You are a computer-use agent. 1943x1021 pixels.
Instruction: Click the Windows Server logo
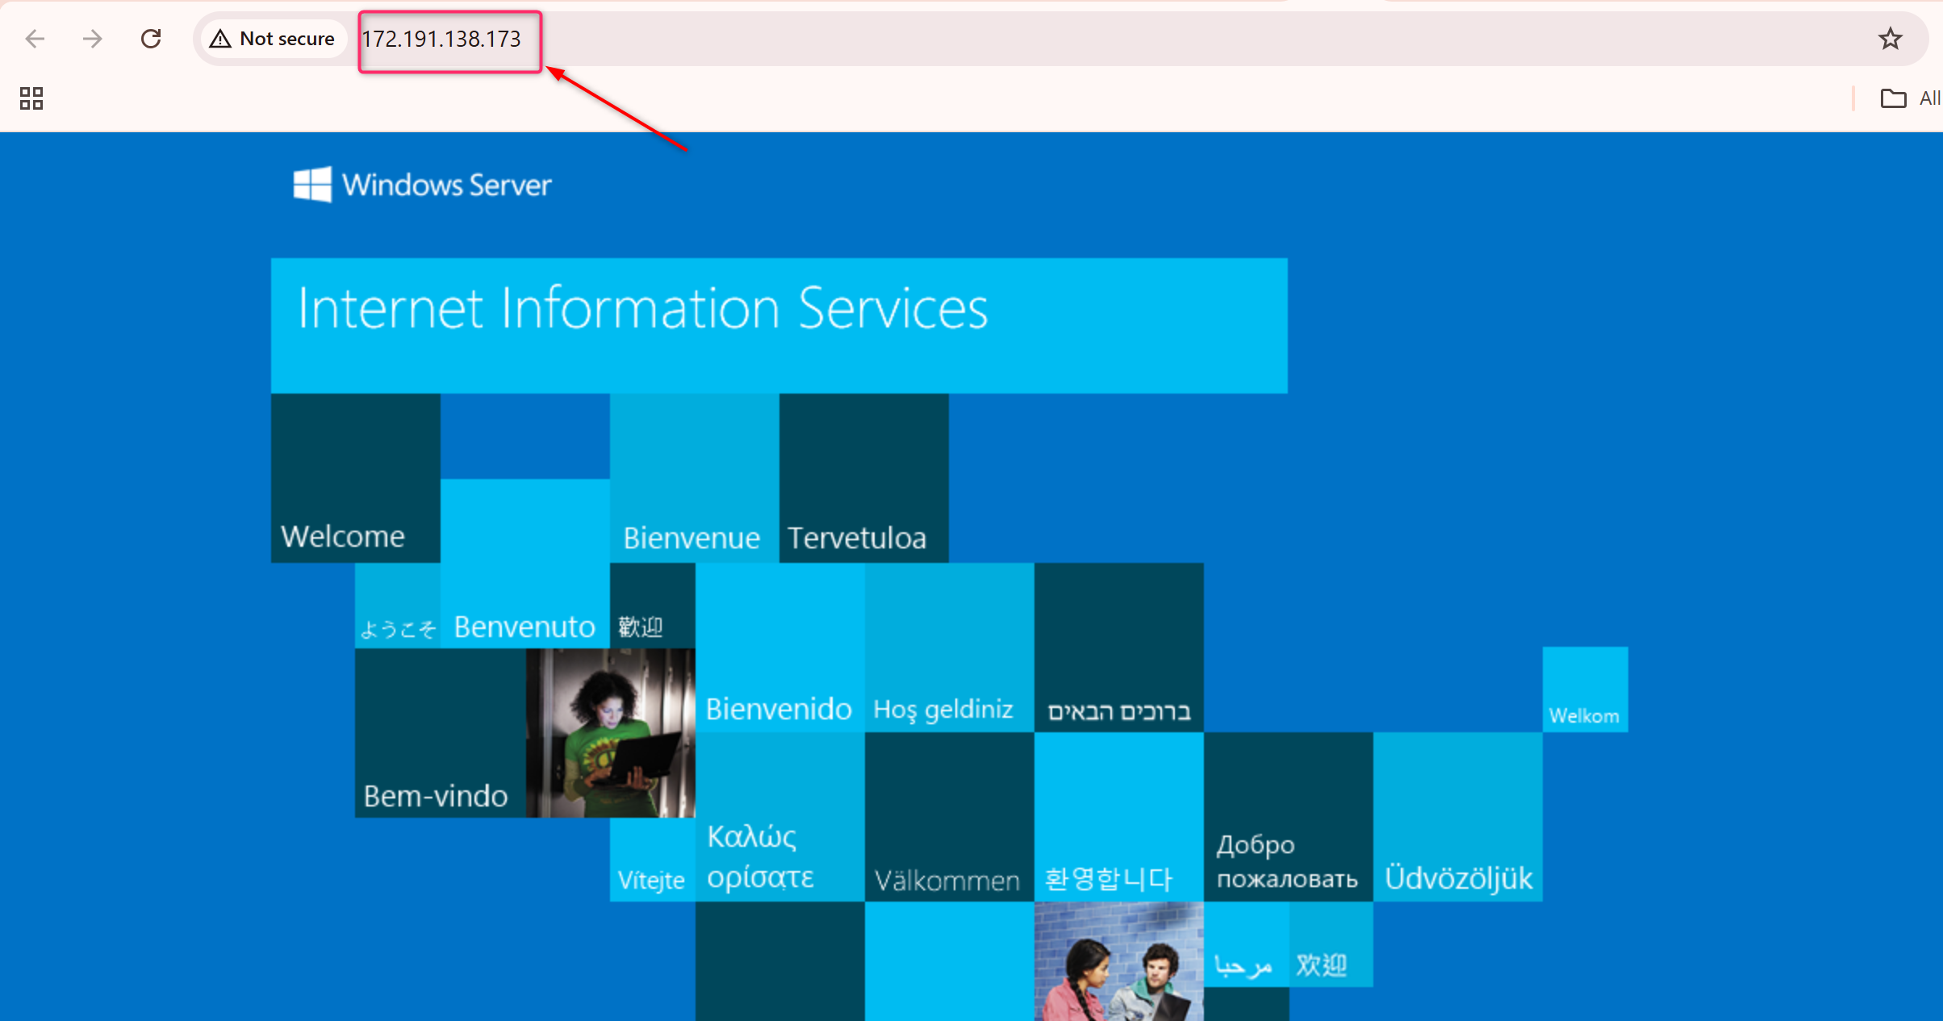click(422, 185)
